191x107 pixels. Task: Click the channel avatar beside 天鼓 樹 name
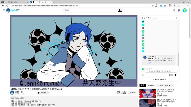(x=12, y=93)
